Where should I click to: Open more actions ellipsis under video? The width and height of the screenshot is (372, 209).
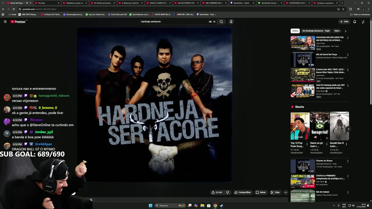point(286,192)
